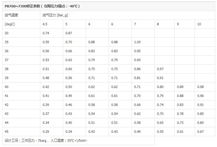The image size is (217, 147).
Task: Click value 0.42 in the 40 row
Action: tap(46, 87)
